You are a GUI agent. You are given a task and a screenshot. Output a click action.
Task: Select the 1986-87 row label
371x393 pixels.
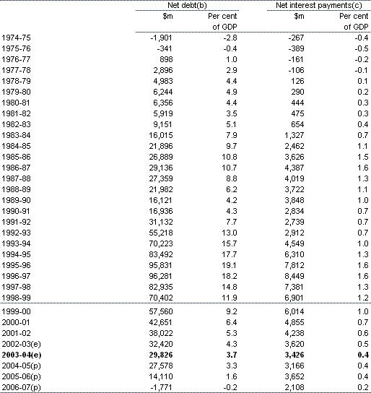pos(16,168)
